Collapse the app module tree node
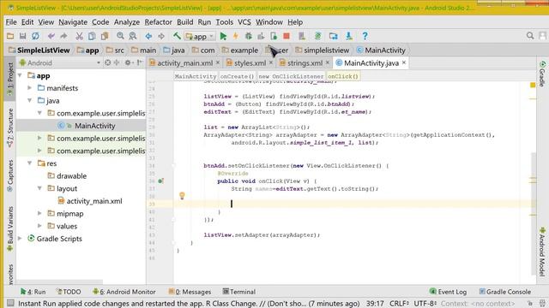The image size is (549, 308). coord(20,75)
